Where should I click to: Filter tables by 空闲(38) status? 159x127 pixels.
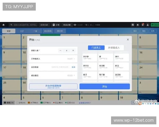(x=21, y=103)
